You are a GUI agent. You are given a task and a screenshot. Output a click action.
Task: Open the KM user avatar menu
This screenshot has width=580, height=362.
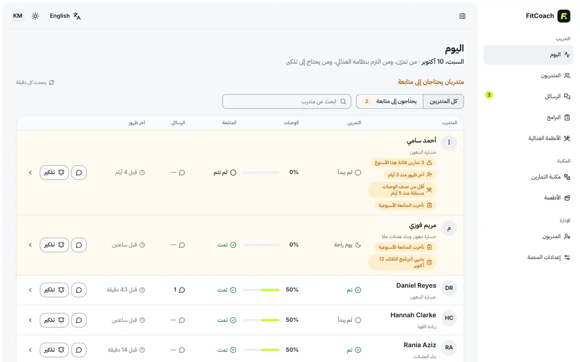[x=17, y=16]
